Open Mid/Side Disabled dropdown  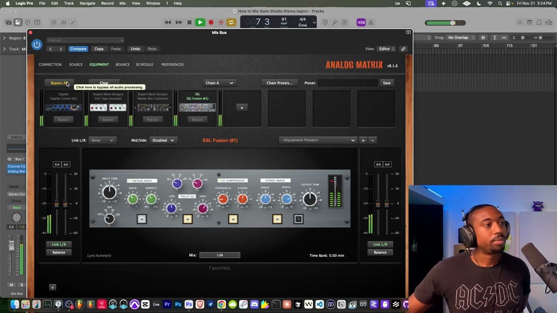coord(163,140)
